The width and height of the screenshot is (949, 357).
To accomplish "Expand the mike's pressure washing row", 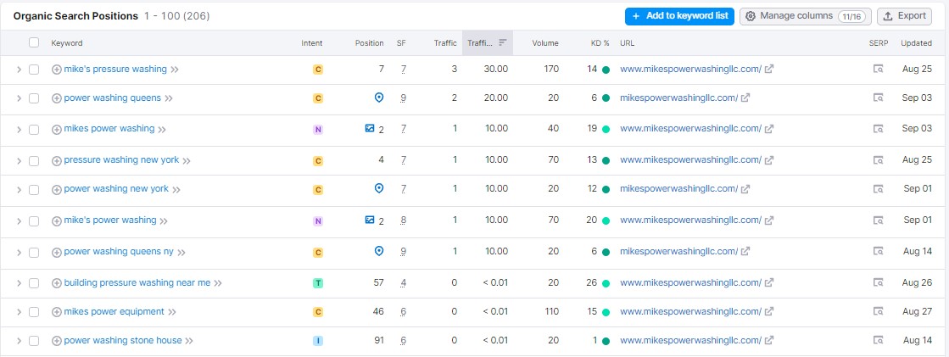I will tap(19, 70).
